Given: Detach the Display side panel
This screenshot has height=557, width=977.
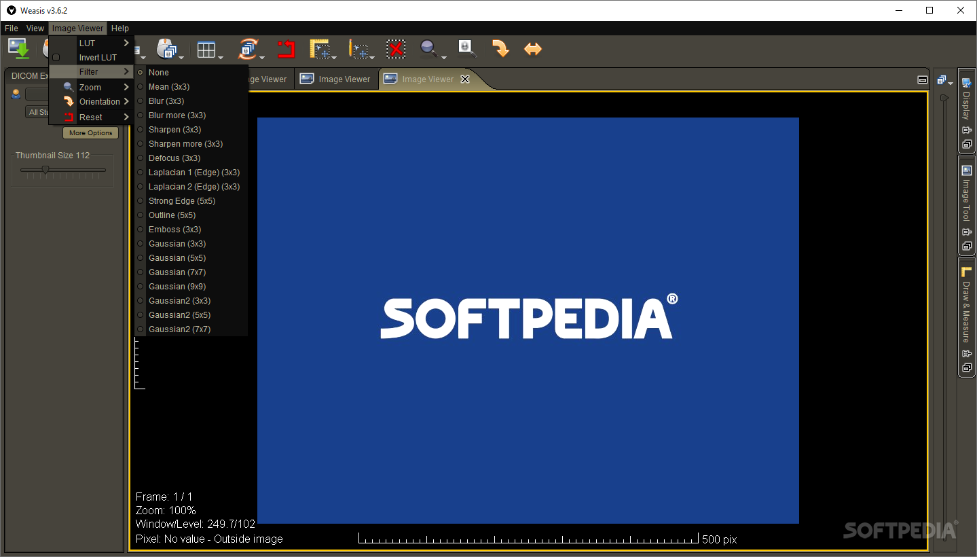Looking at the screenshot, I should tap(967, 144).
